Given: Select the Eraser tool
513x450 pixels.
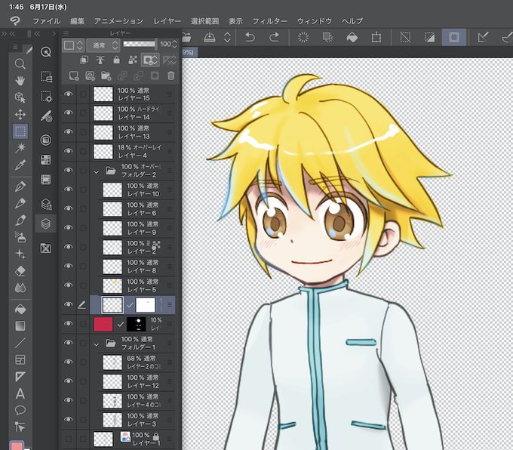Looking at the screenshot, I should 20,271.
